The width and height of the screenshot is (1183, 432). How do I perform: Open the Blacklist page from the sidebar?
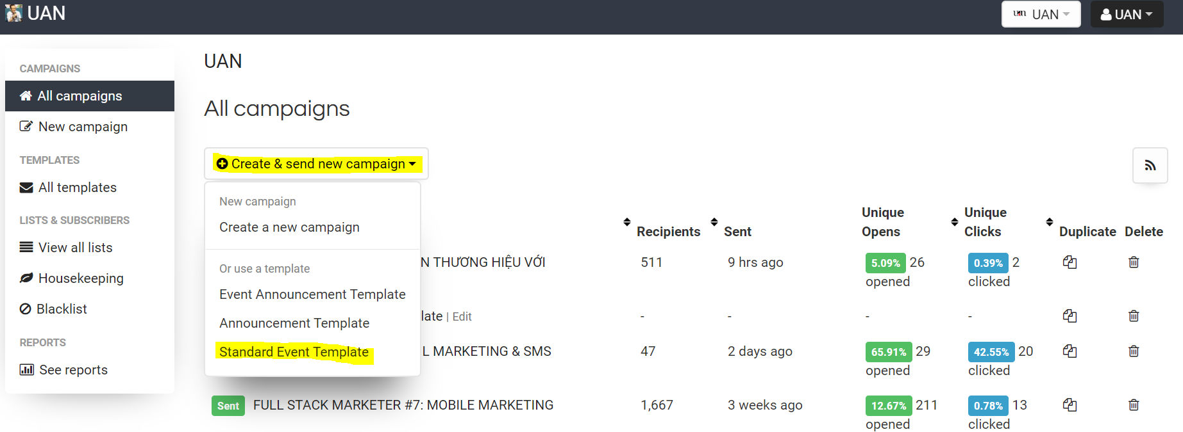pyautogui.click(x=62, y=309)
